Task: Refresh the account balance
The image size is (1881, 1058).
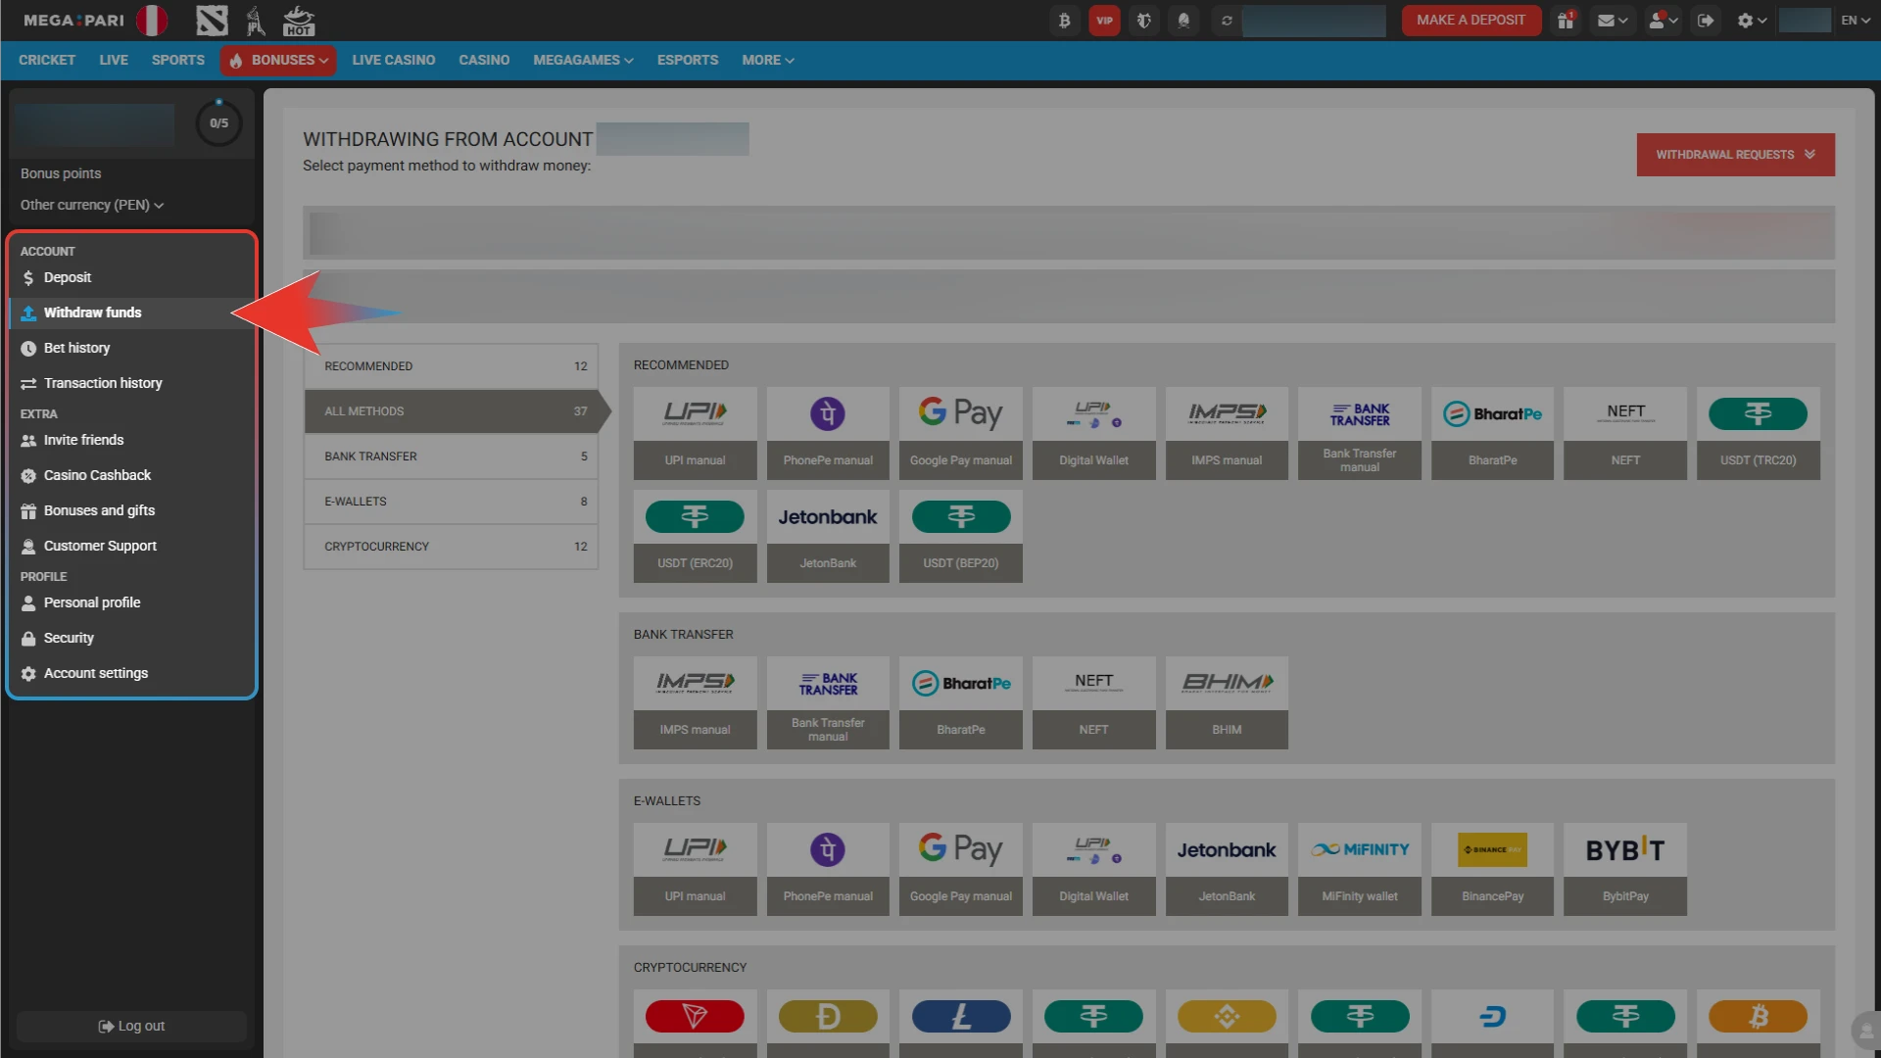Action: pos(1227,20)
